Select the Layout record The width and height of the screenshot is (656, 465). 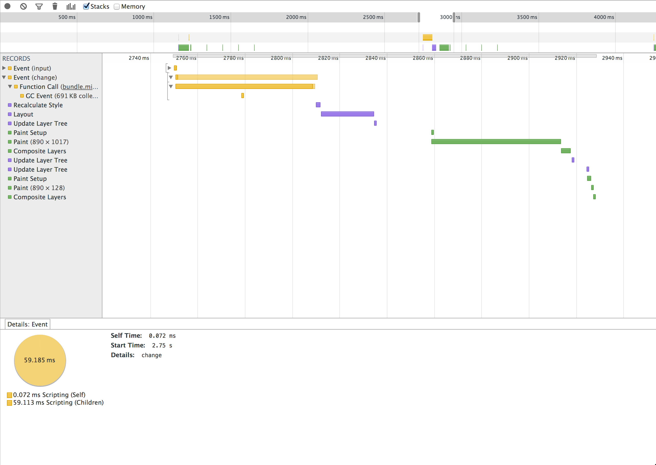click(23, 114)
